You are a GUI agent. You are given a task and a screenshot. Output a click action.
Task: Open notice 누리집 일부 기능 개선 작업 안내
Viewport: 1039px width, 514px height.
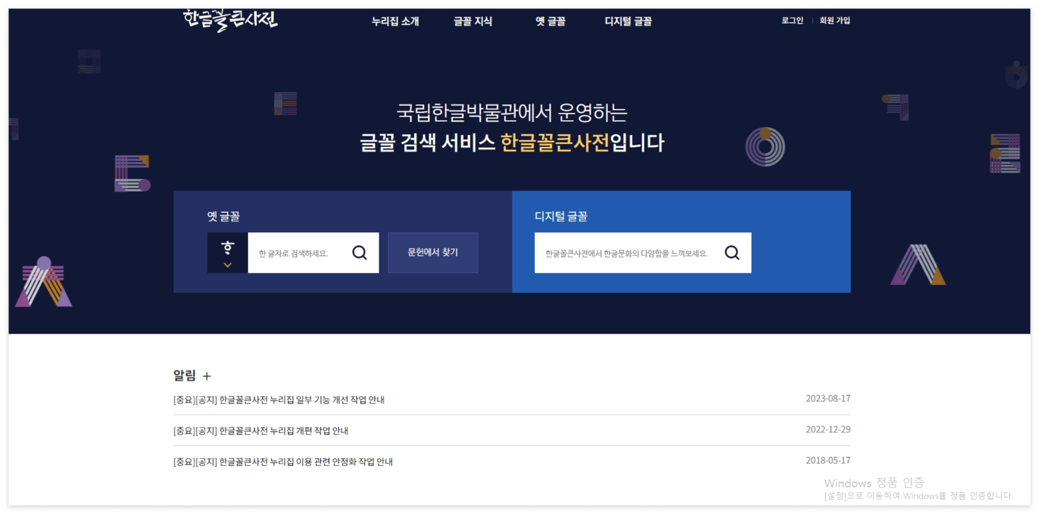[x=279, y=400]
